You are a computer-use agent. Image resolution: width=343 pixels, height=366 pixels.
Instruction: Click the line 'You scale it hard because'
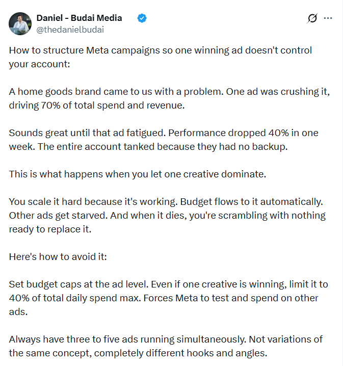(x=166, y=202)
